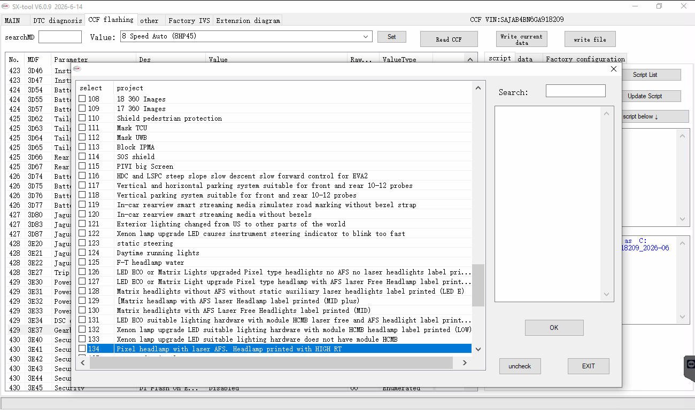This screenshot has width=695, height=410.
Task: Click the OK button in dialog
Action: click(554, 328)
